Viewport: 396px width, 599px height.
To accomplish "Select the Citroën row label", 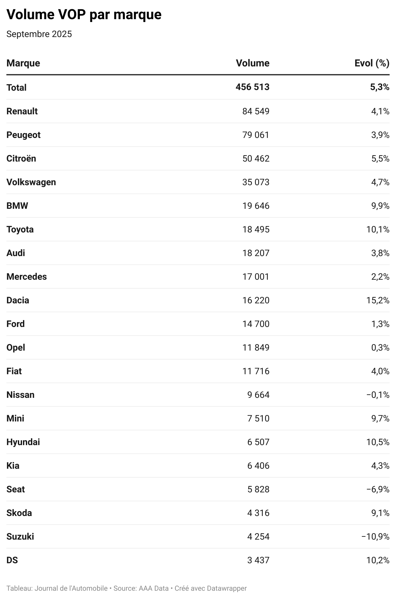I will click(21, 158).
